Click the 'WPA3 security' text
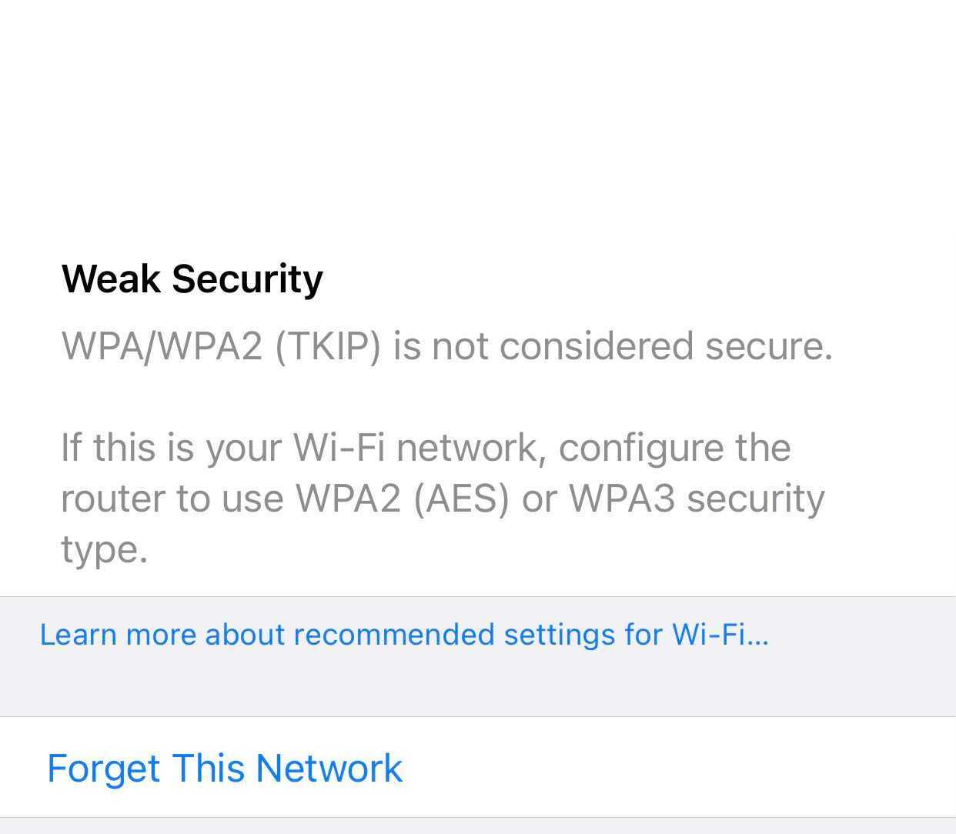Image resolution: width=956 pixels, height=834 pixels. [696, 499]
